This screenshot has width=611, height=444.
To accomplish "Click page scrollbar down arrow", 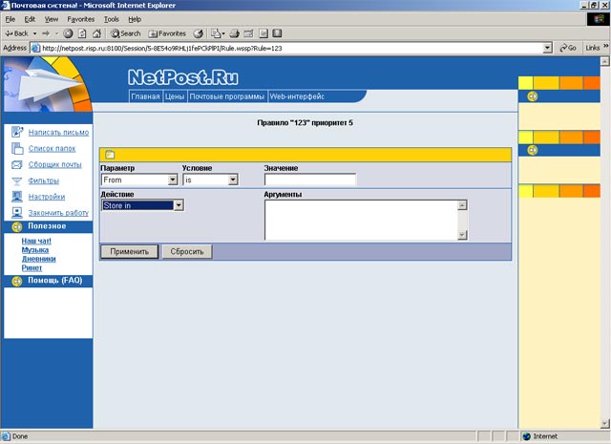I will pos(604,423).
